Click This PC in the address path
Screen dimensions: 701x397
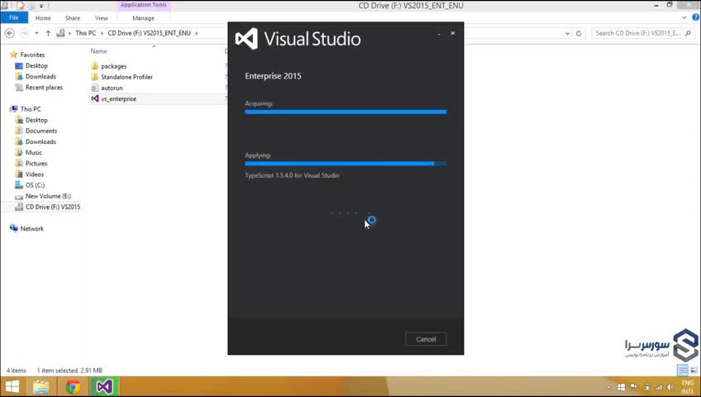(85, 33)
